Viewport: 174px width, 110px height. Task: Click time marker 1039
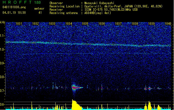[152, 23]
